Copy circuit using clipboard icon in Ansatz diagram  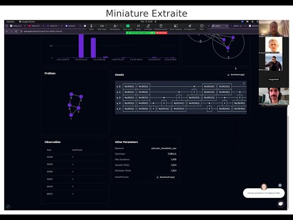tap(244, 84)
